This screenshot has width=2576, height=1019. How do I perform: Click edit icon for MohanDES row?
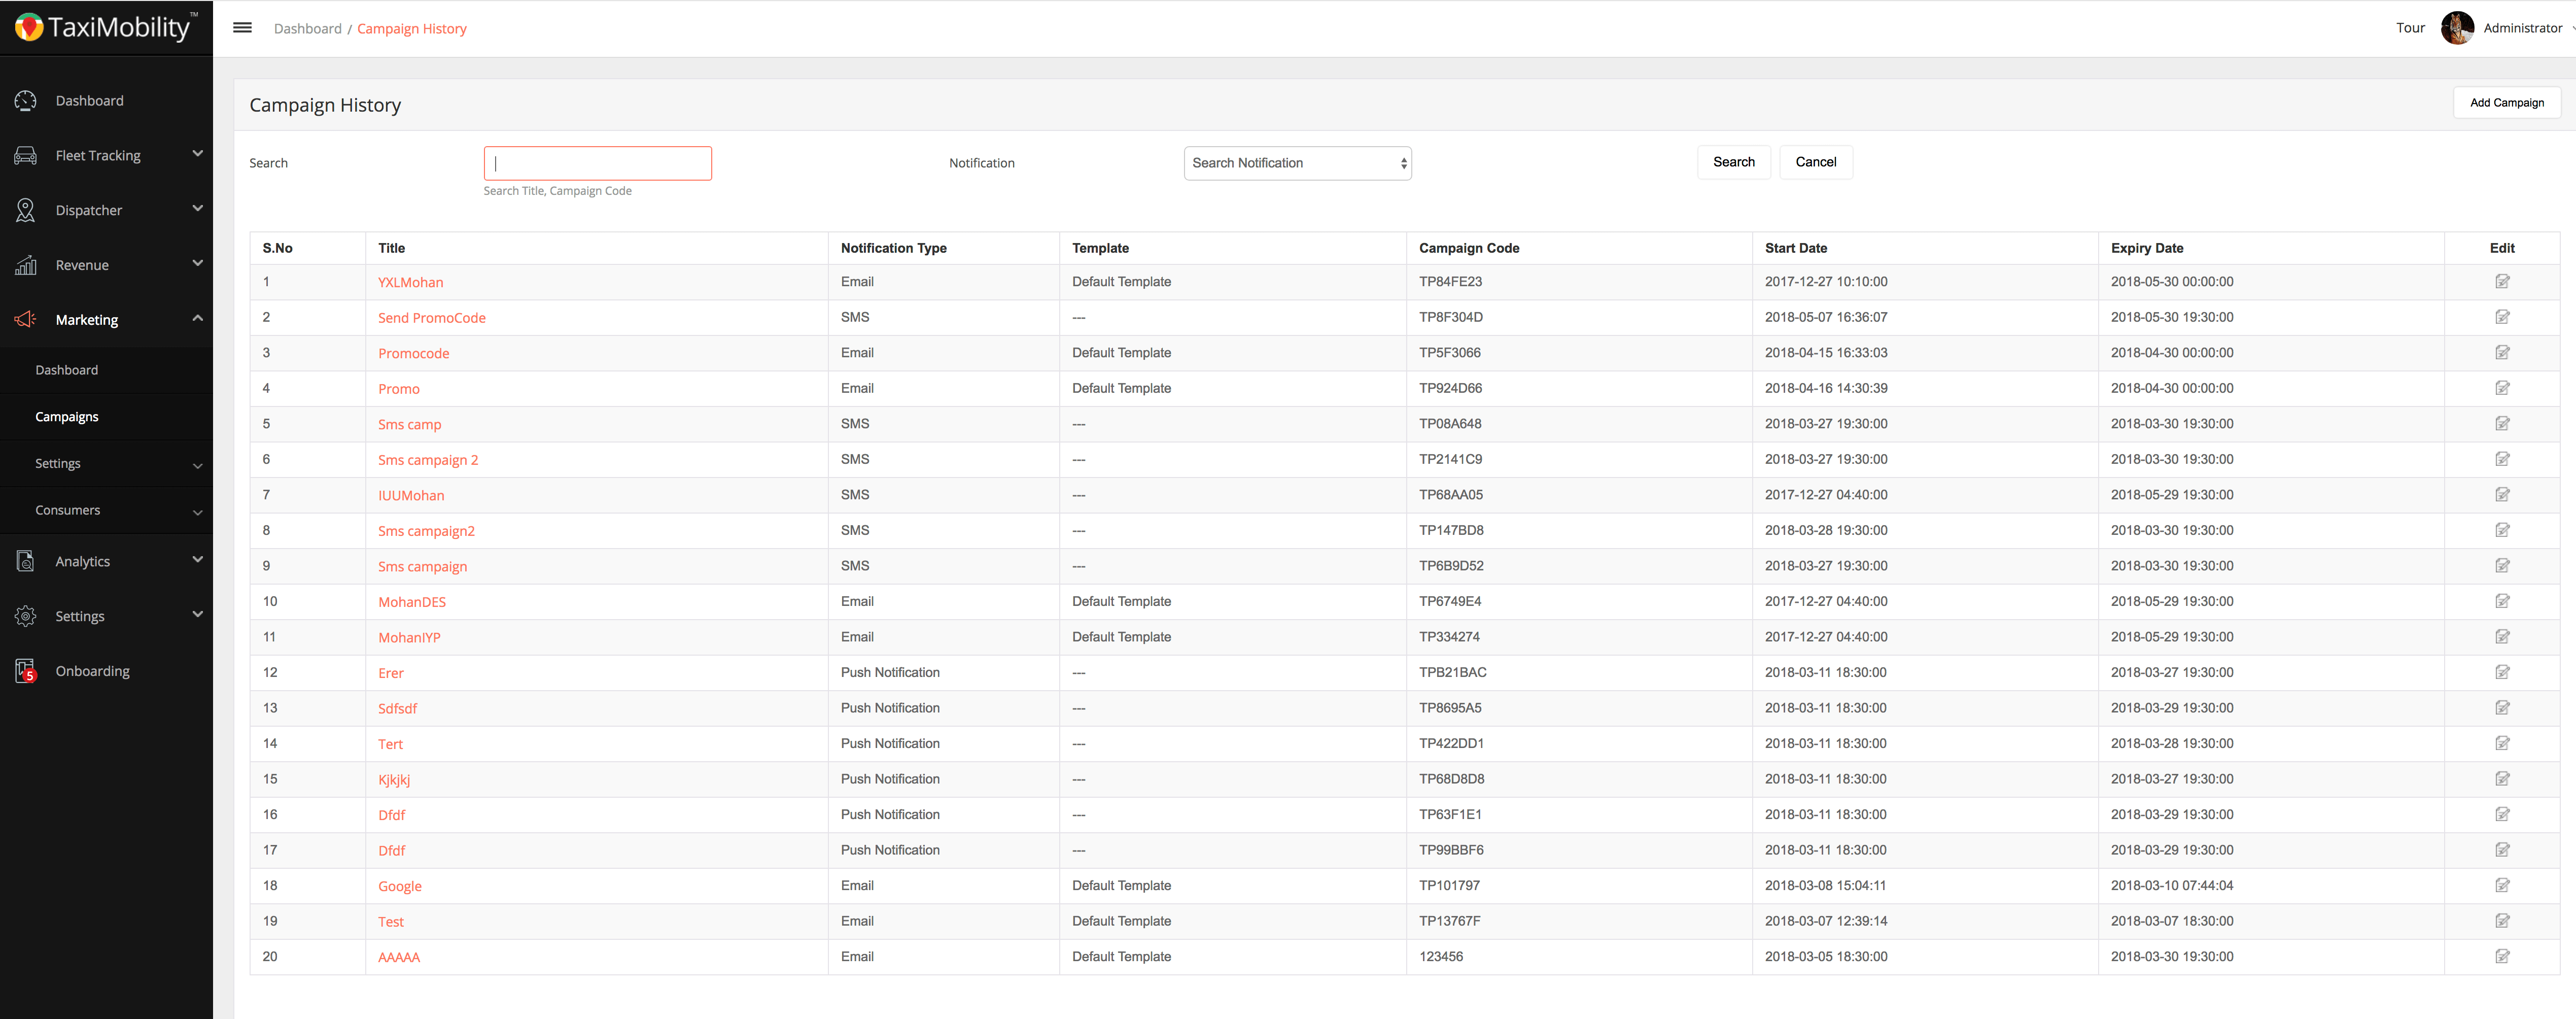[2502, 601]
